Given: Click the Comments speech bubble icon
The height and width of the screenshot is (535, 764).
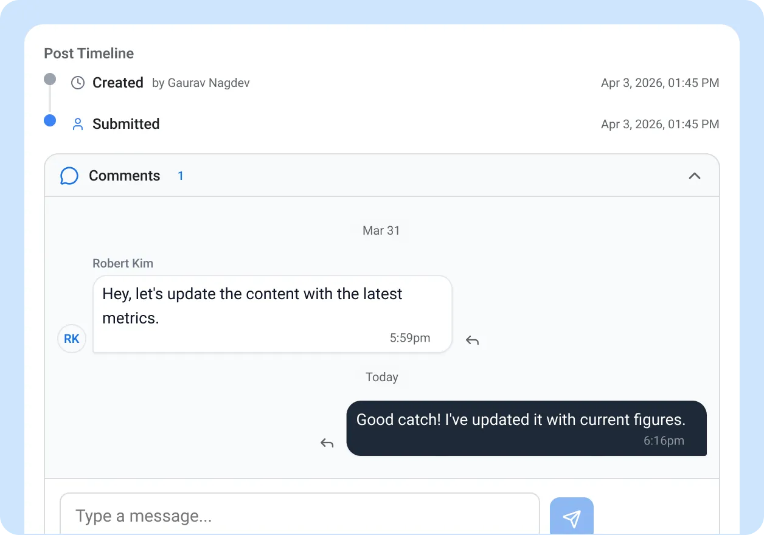Looking at the screenshot, I should point(69,176).
